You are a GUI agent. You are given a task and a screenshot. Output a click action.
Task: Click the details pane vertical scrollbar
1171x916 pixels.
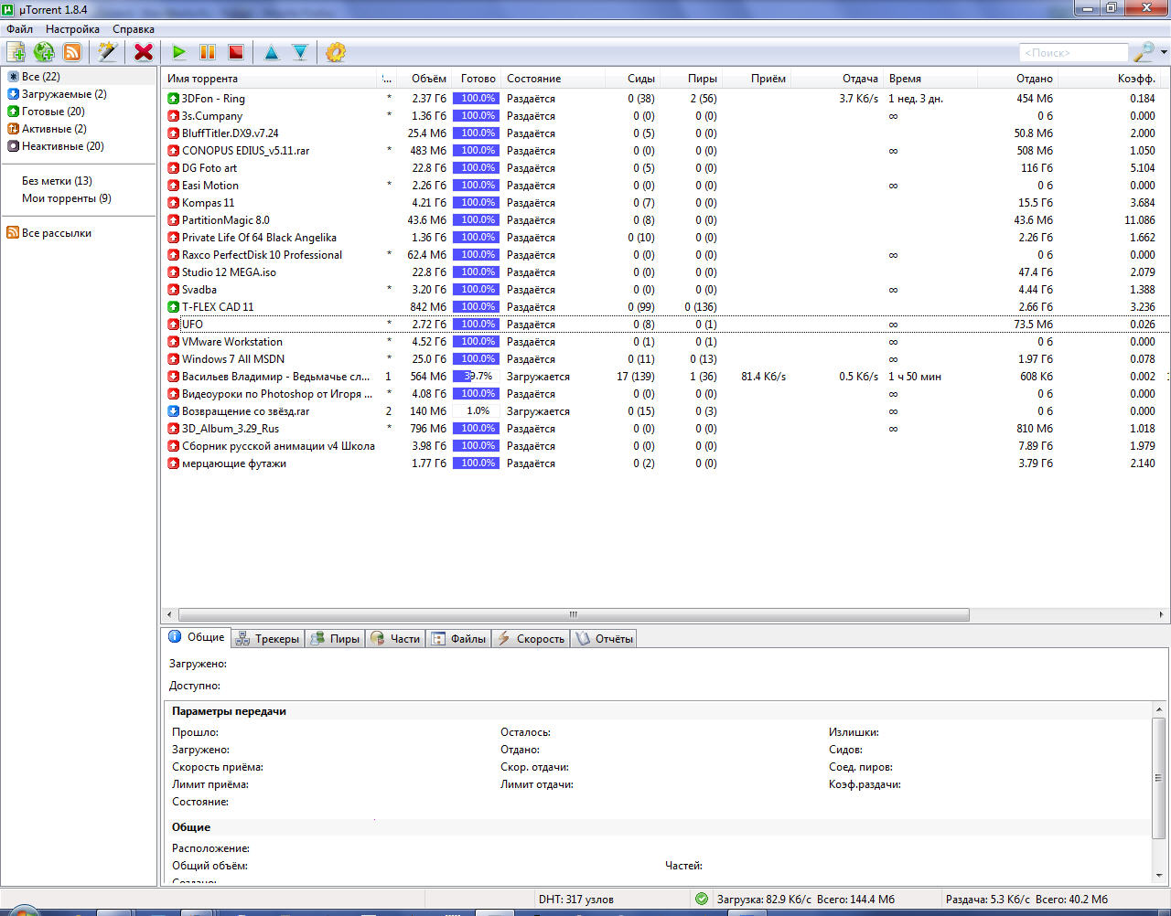[x=1158, y=778]
